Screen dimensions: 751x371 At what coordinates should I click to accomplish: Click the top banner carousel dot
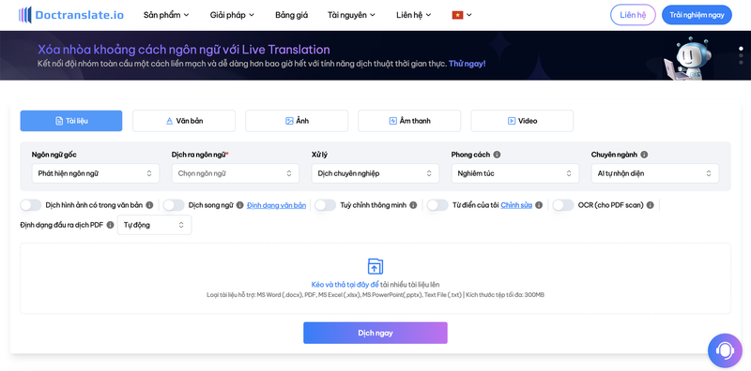[x=741, y=49]
